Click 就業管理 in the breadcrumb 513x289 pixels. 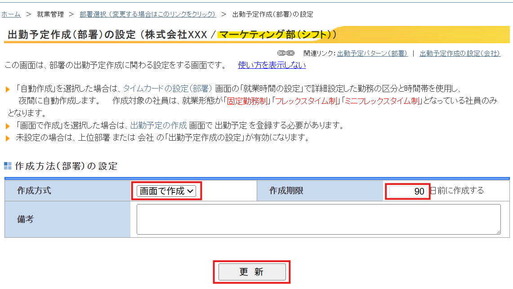[50, 14]
